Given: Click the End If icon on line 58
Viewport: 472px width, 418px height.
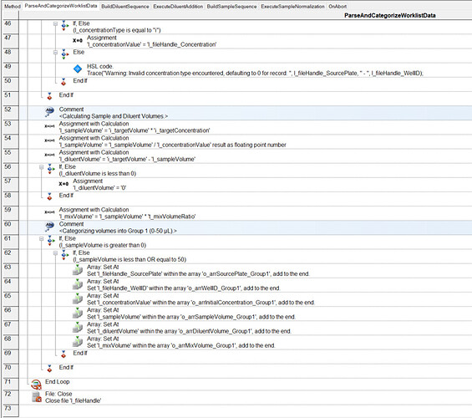Looking at the screenshot, I should tap(49, 196).
